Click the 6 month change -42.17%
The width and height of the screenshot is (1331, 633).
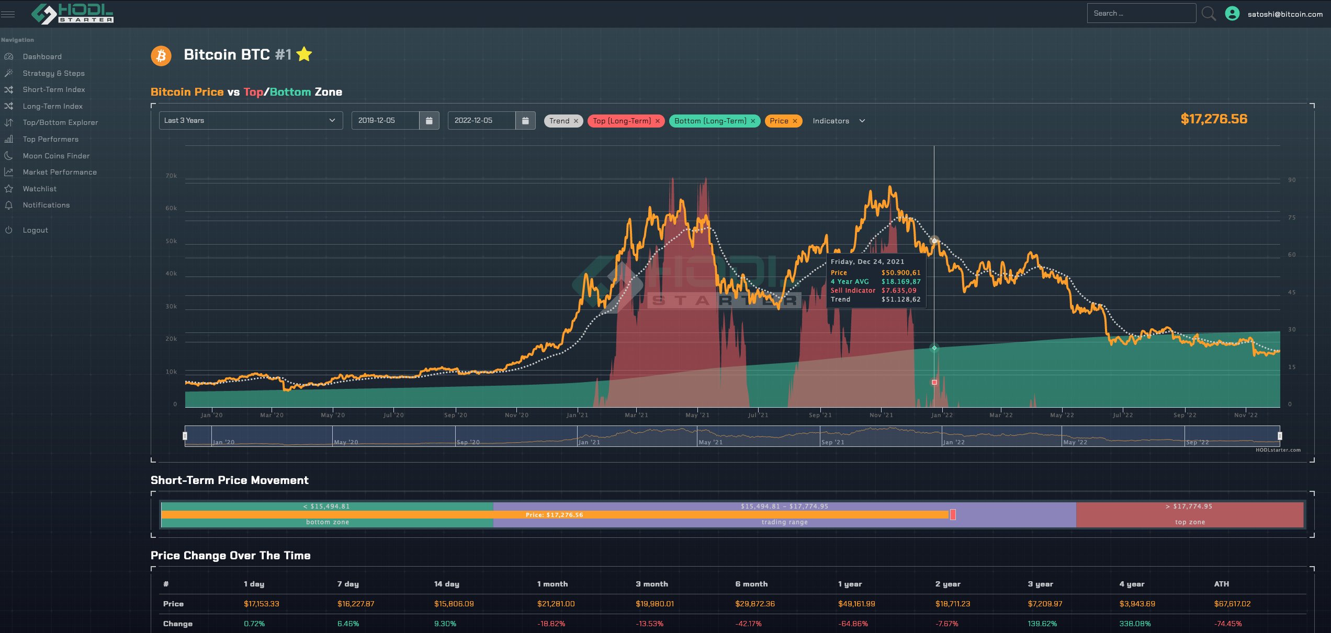point(748,624)
